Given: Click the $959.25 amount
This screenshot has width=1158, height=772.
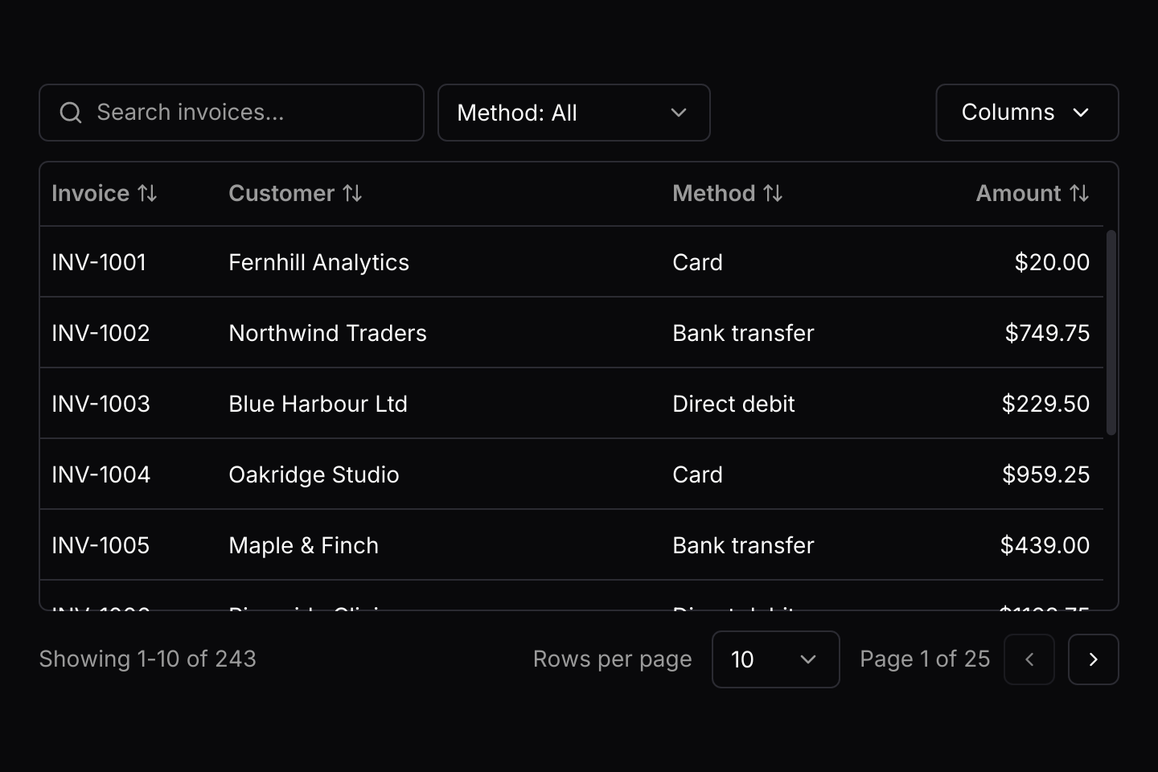Looking at the screenshot, I should [1045, 474].
